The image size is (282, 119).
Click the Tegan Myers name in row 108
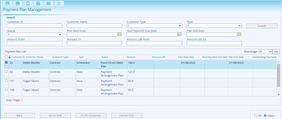[31, 90]
